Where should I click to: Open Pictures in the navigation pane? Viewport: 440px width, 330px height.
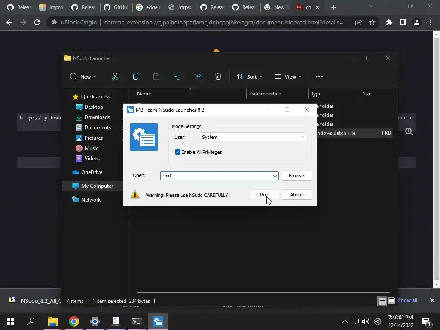pyautogui.click(x=89, y=138)
